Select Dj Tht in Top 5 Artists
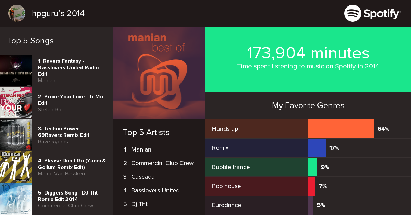411x215 pixels. coord(139,204)
